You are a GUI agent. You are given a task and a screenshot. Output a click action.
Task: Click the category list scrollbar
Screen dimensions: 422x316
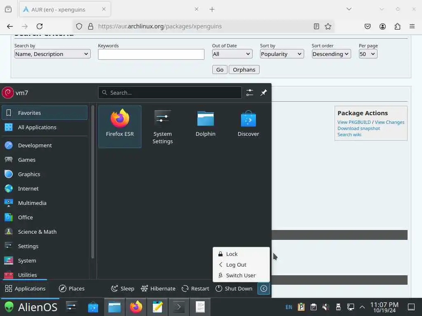(x=93, y=181)
